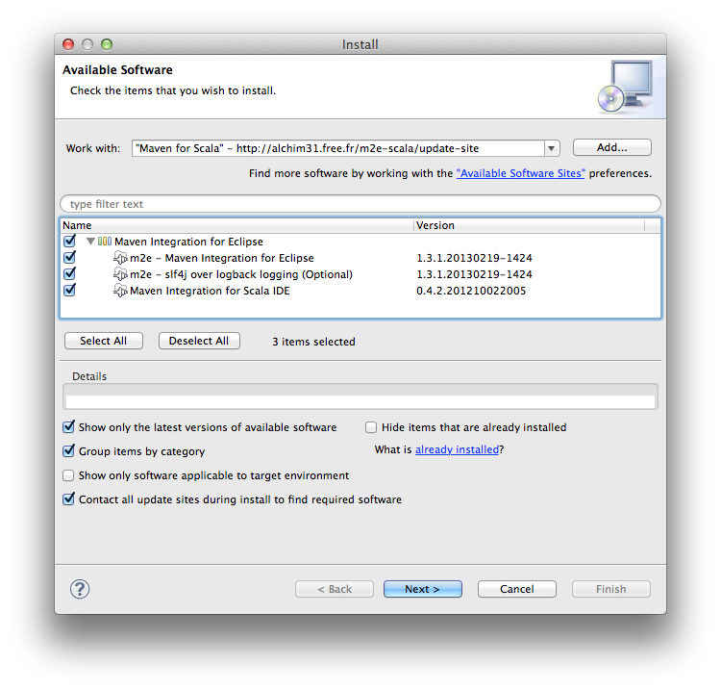The height and width of the screenshot is (690, 721).
Task: Click the Next > button
Action: pos(423,589)
